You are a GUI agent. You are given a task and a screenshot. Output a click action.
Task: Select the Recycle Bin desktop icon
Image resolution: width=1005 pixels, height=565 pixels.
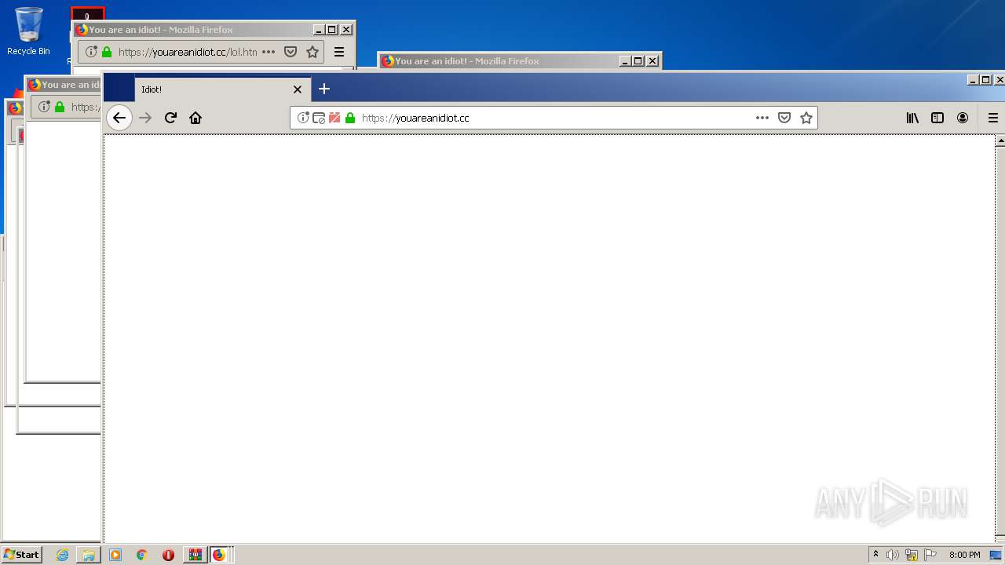(x=28, y=31)
